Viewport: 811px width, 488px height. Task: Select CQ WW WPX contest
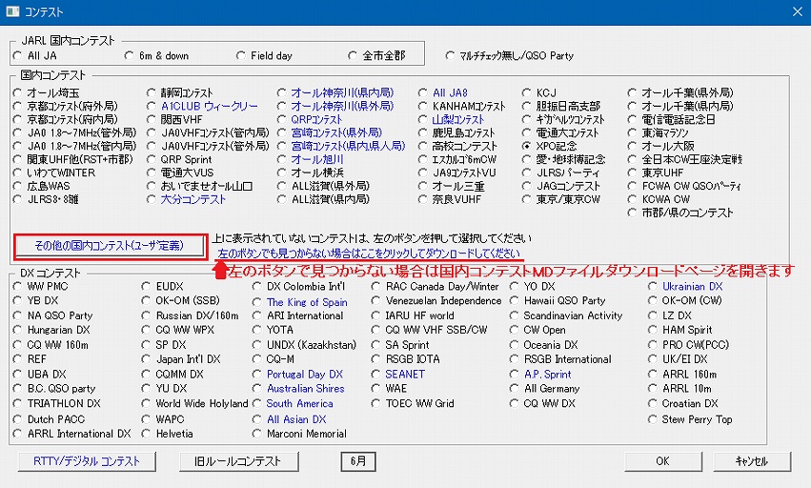point(147,331)
